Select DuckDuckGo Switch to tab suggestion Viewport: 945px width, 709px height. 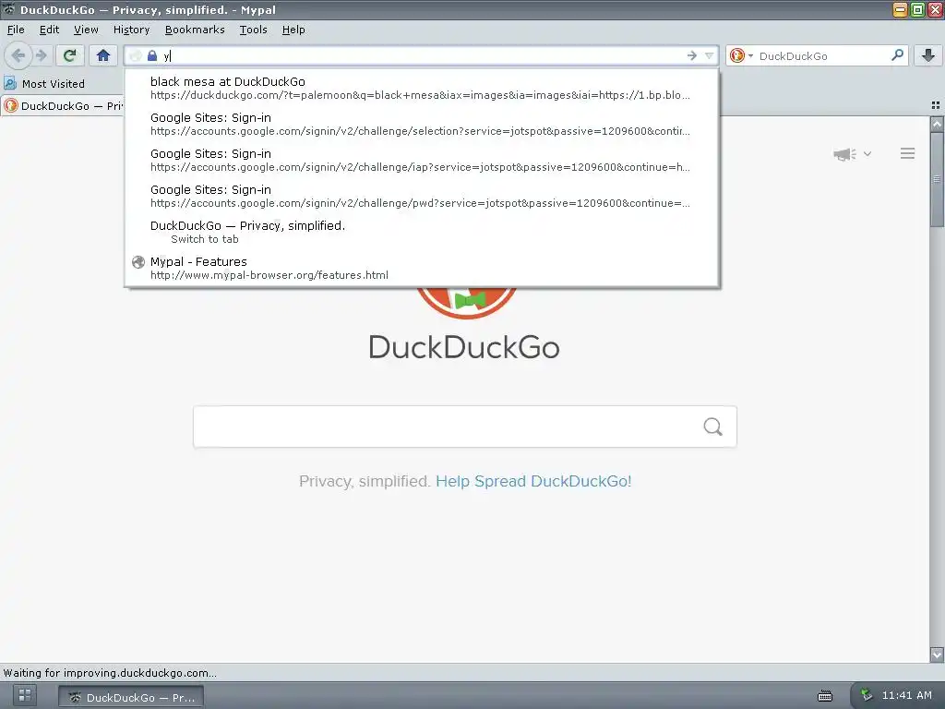pyautogui.click(x=422, y=232)
